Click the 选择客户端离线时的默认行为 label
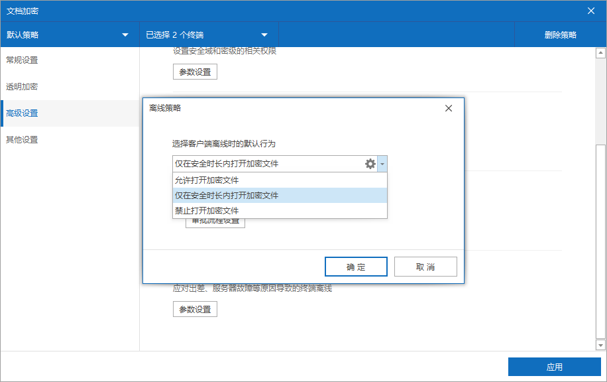The image size is (607, 382). tap(224, 144)
